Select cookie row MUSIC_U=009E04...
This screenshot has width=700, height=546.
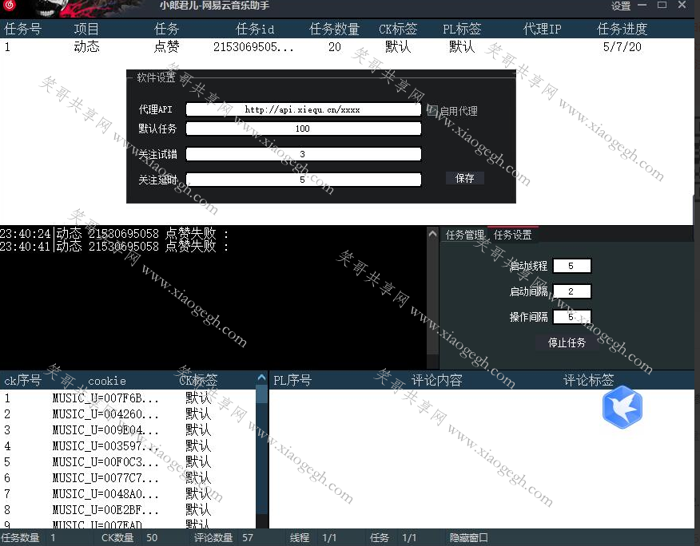click(128, 430)
